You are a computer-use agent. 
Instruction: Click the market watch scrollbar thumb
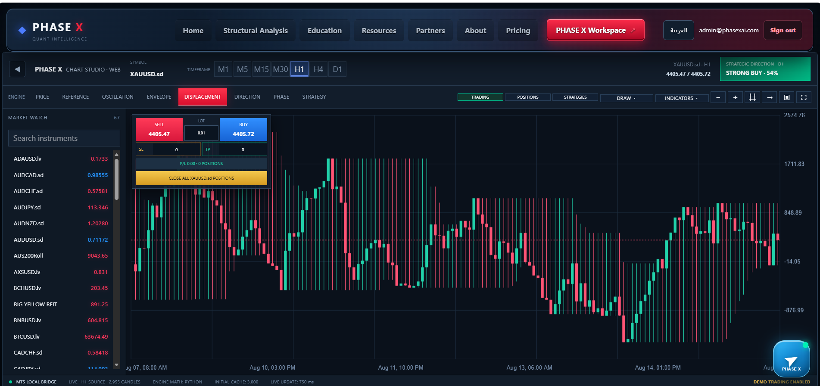116,180
